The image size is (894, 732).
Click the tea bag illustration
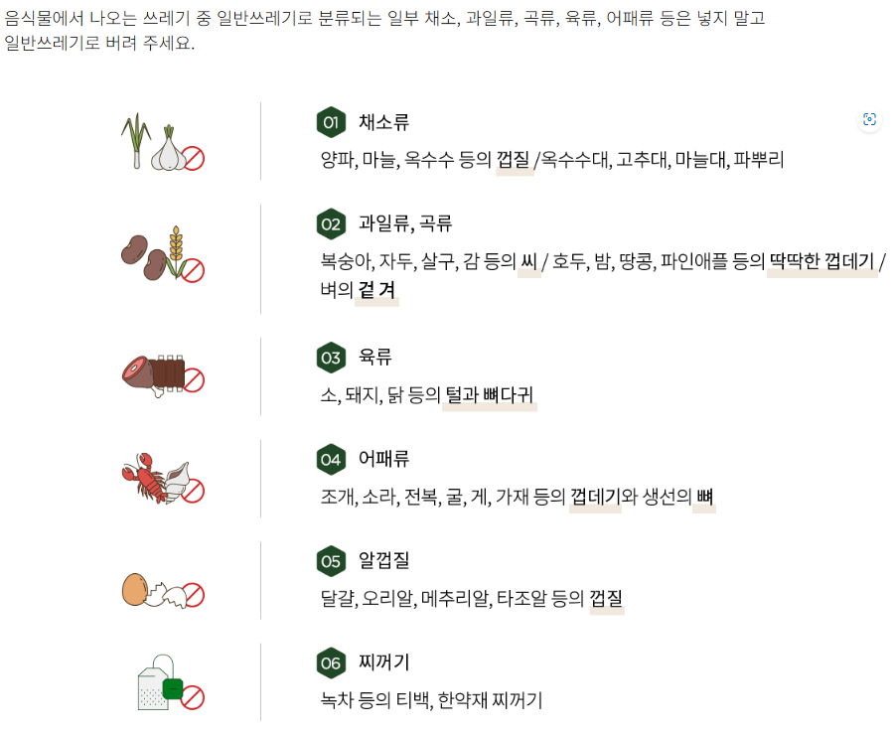point(171,682)
